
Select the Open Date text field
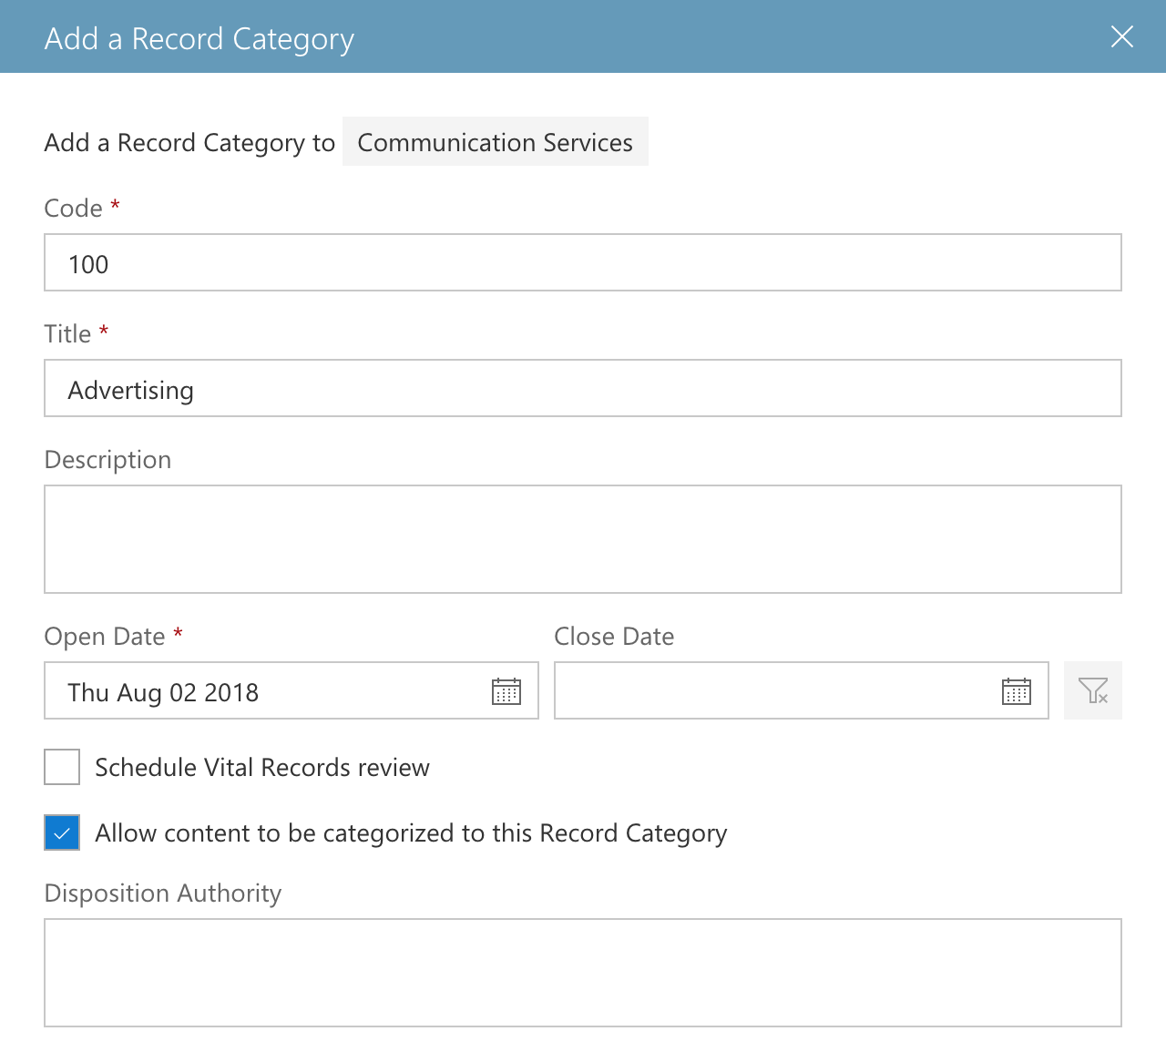[291, 690]
